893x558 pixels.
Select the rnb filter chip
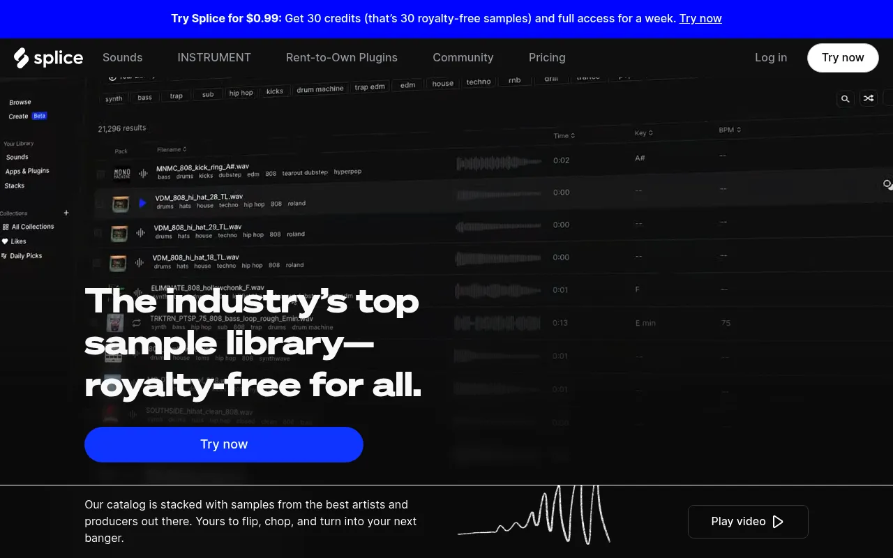point(514,80)
